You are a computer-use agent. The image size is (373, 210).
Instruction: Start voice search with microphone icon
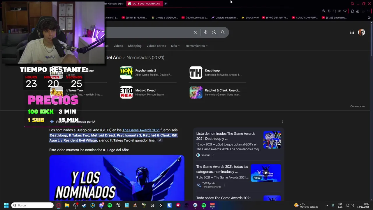[206, 32]
